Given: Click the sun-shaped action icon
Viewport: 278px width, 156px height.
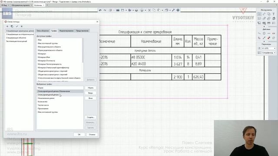Looking at the screenshot, I should click(264, 33).
